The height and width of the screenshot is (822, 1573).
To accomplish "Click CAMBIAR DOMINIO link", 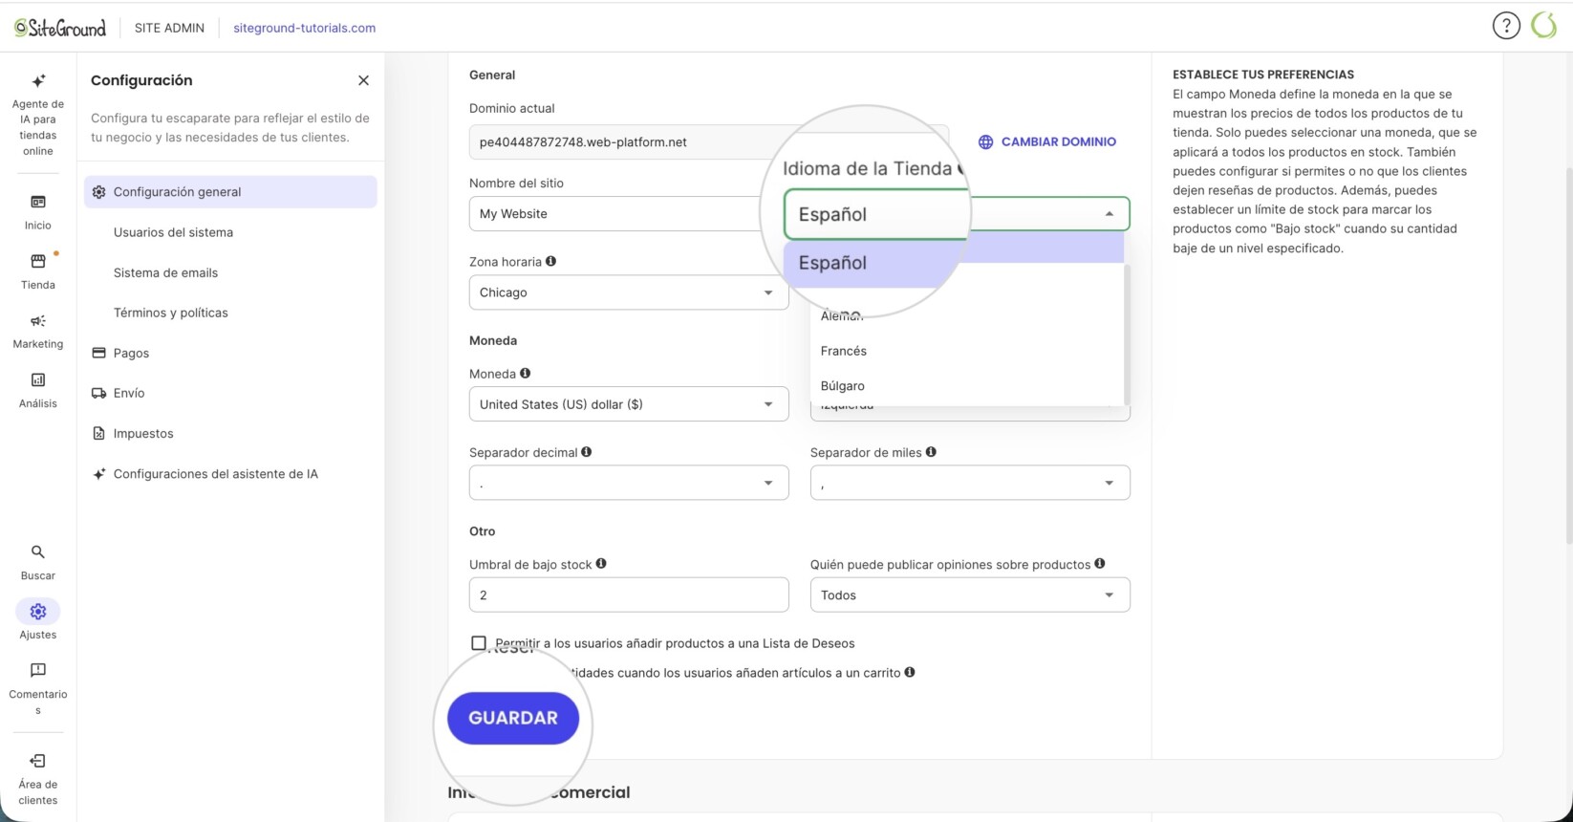I will [1047, 141].
